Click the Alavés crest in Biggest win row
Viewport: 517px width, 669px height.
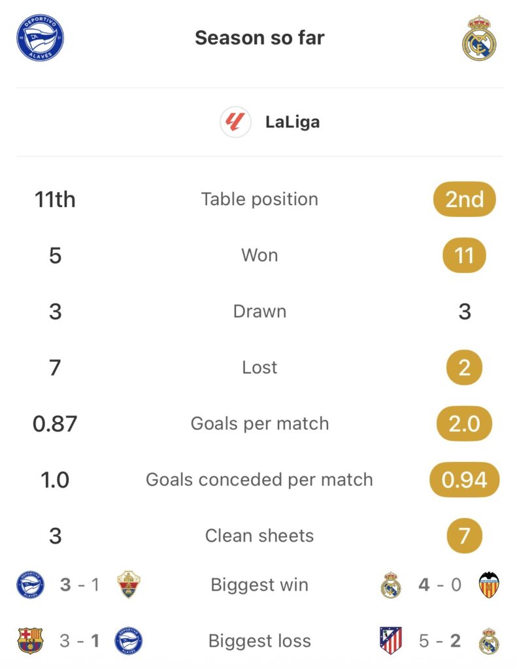30,584
